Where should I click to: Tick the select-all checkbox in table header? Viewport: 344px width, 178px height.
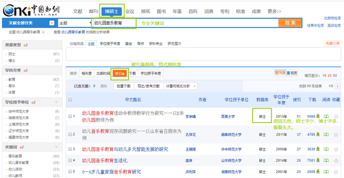pyautogui.click(x=70, y=100)
